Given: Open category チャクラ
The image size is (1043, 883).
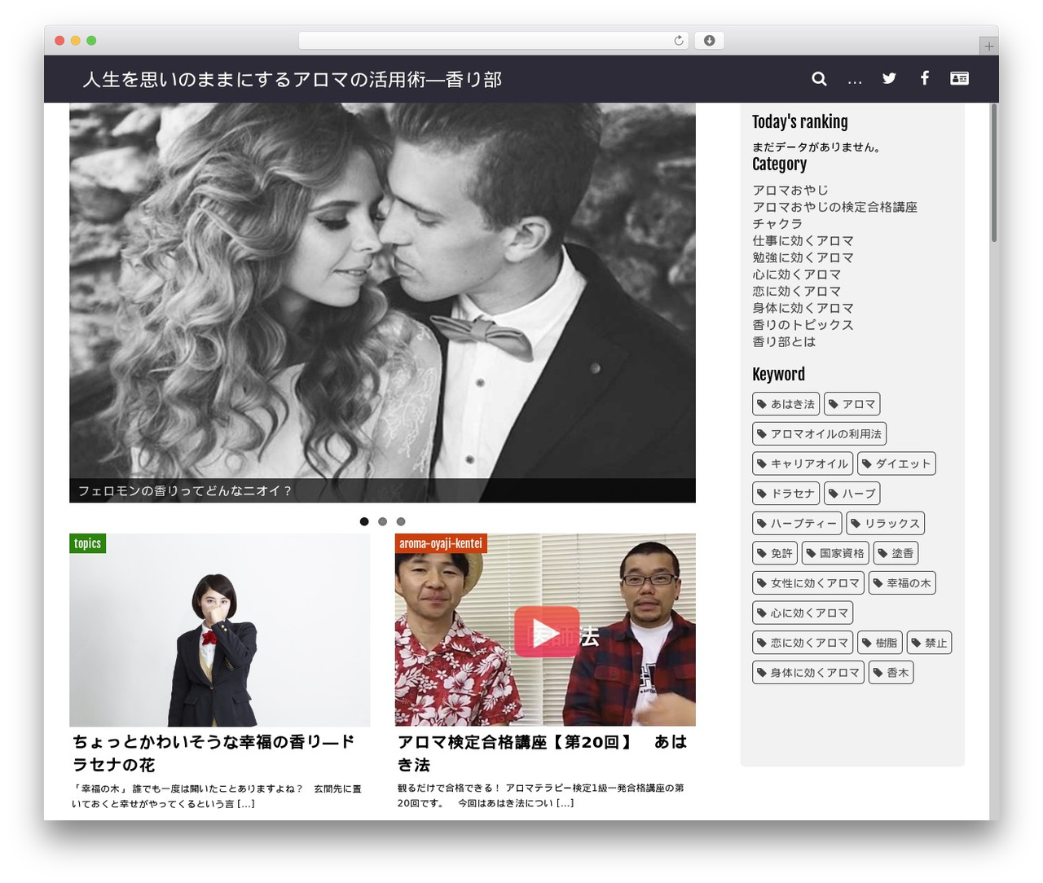Looking at the screenshot, I should point(777,223).
